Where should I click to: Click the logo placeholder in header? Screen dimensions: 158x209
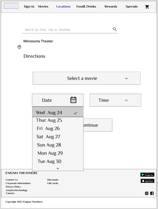pos(11,6)
